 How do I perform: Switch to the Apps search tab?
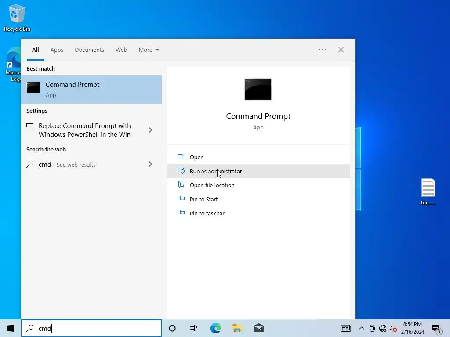(x=57, y=50)
